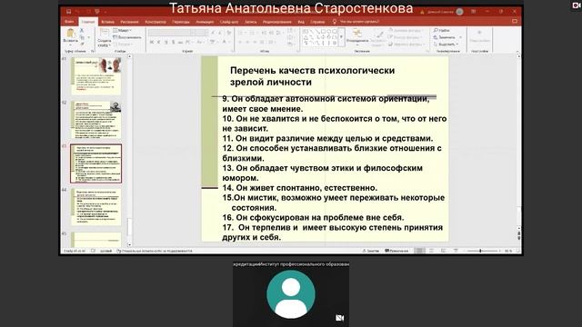Click the Clear formatting icon
The width and height of the screenshot is (582, 327).
pos(229,33)
